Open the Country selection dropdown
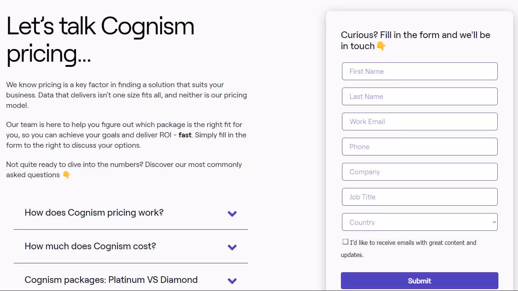Screen dimensions: 518x291 pyautogui.click(x=420, y=222)
